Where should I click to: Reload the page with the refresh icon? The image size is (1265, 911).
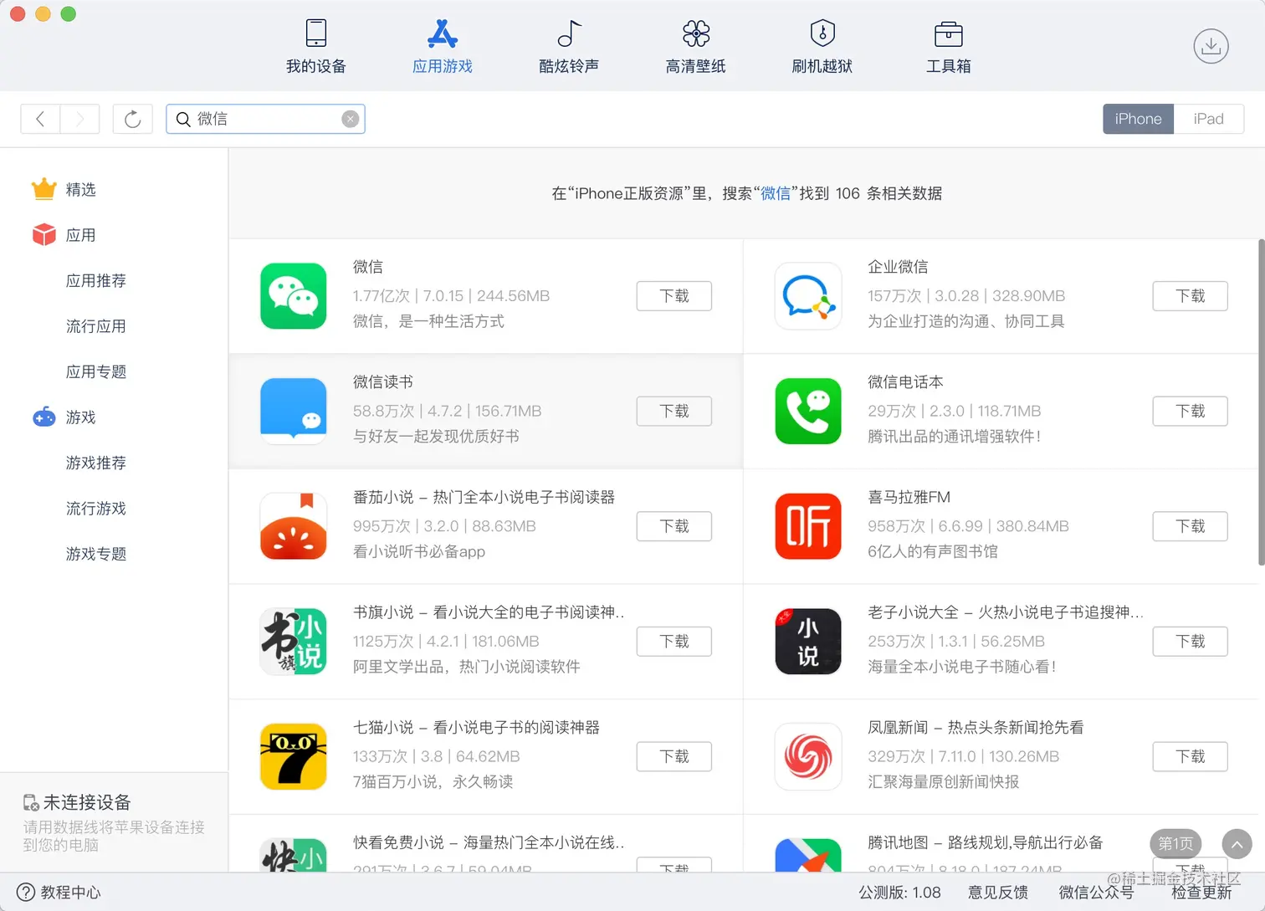tap(132, 119)
